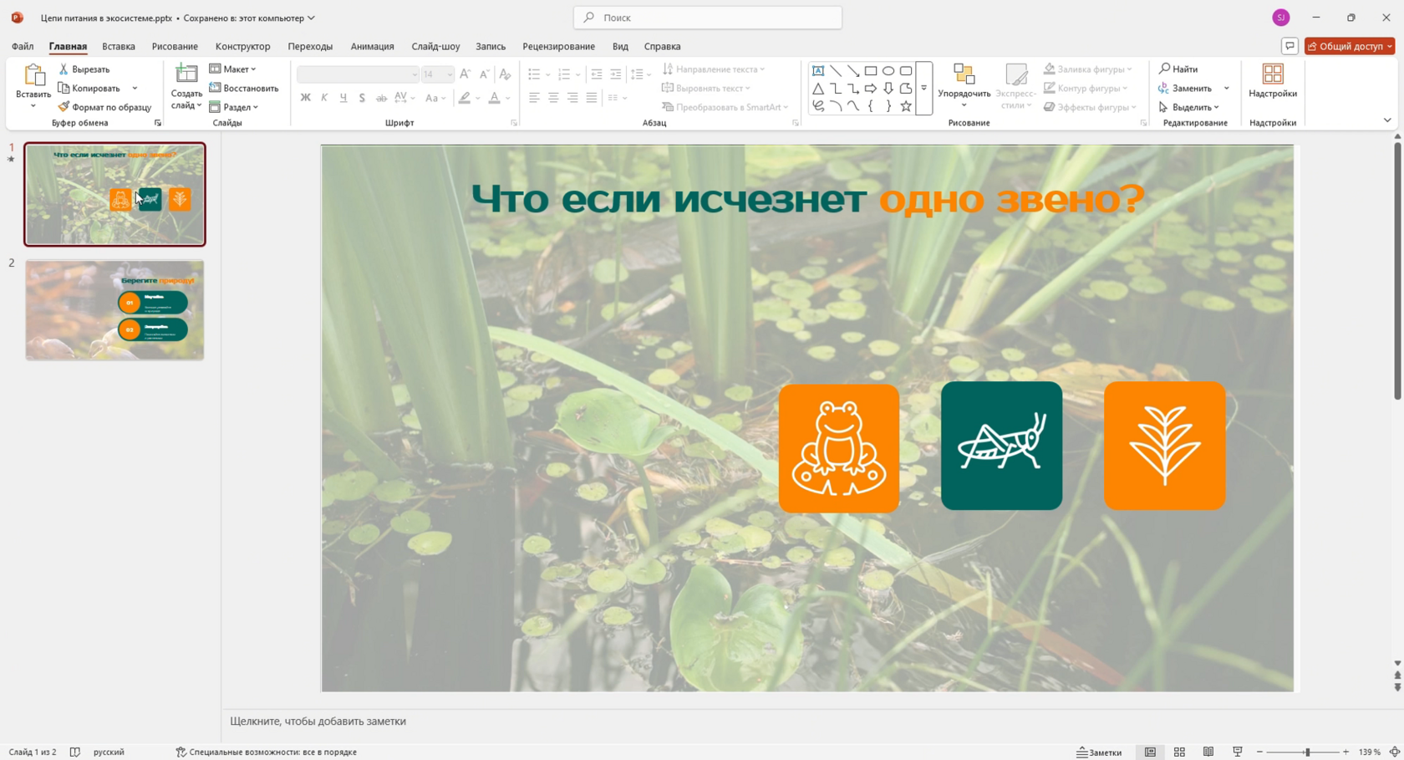Click the русский language indicator
The height and width of the screenshot is (760, 1404).
coord(109,752)
